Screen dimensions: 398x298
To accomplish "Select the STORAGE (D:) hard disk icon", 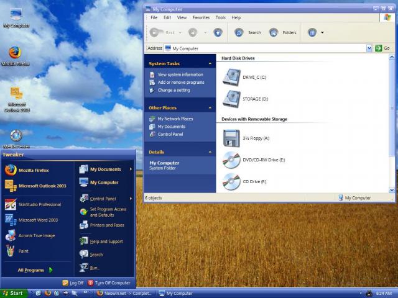I will point(231,99).
